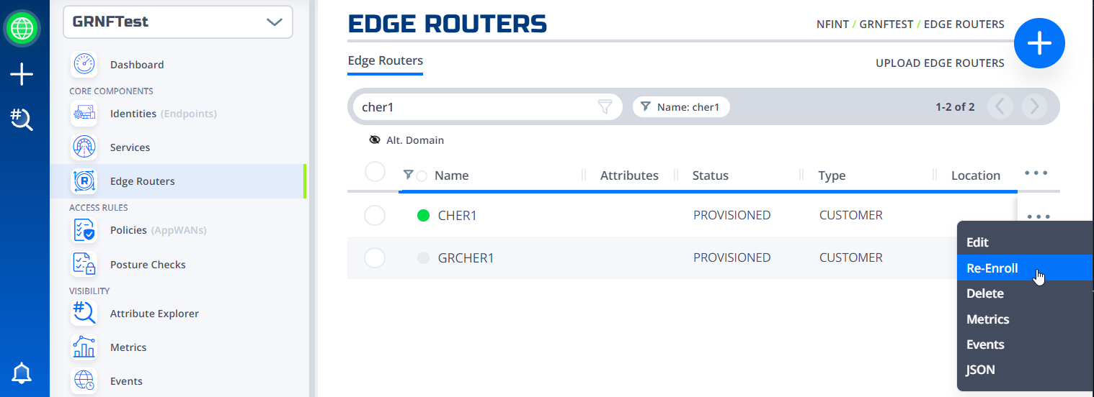Image resolution: width=1094 pixels, height=397 pixels.
Task: Click the green globe network icon
Action: [x=22, y=29]
